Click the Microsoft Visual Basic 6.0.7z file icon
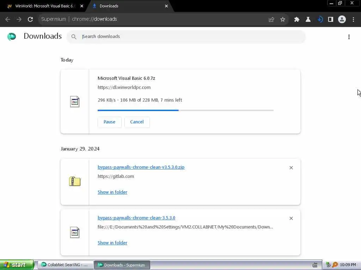This screenshot has width=361, height=270. [75, 102]
